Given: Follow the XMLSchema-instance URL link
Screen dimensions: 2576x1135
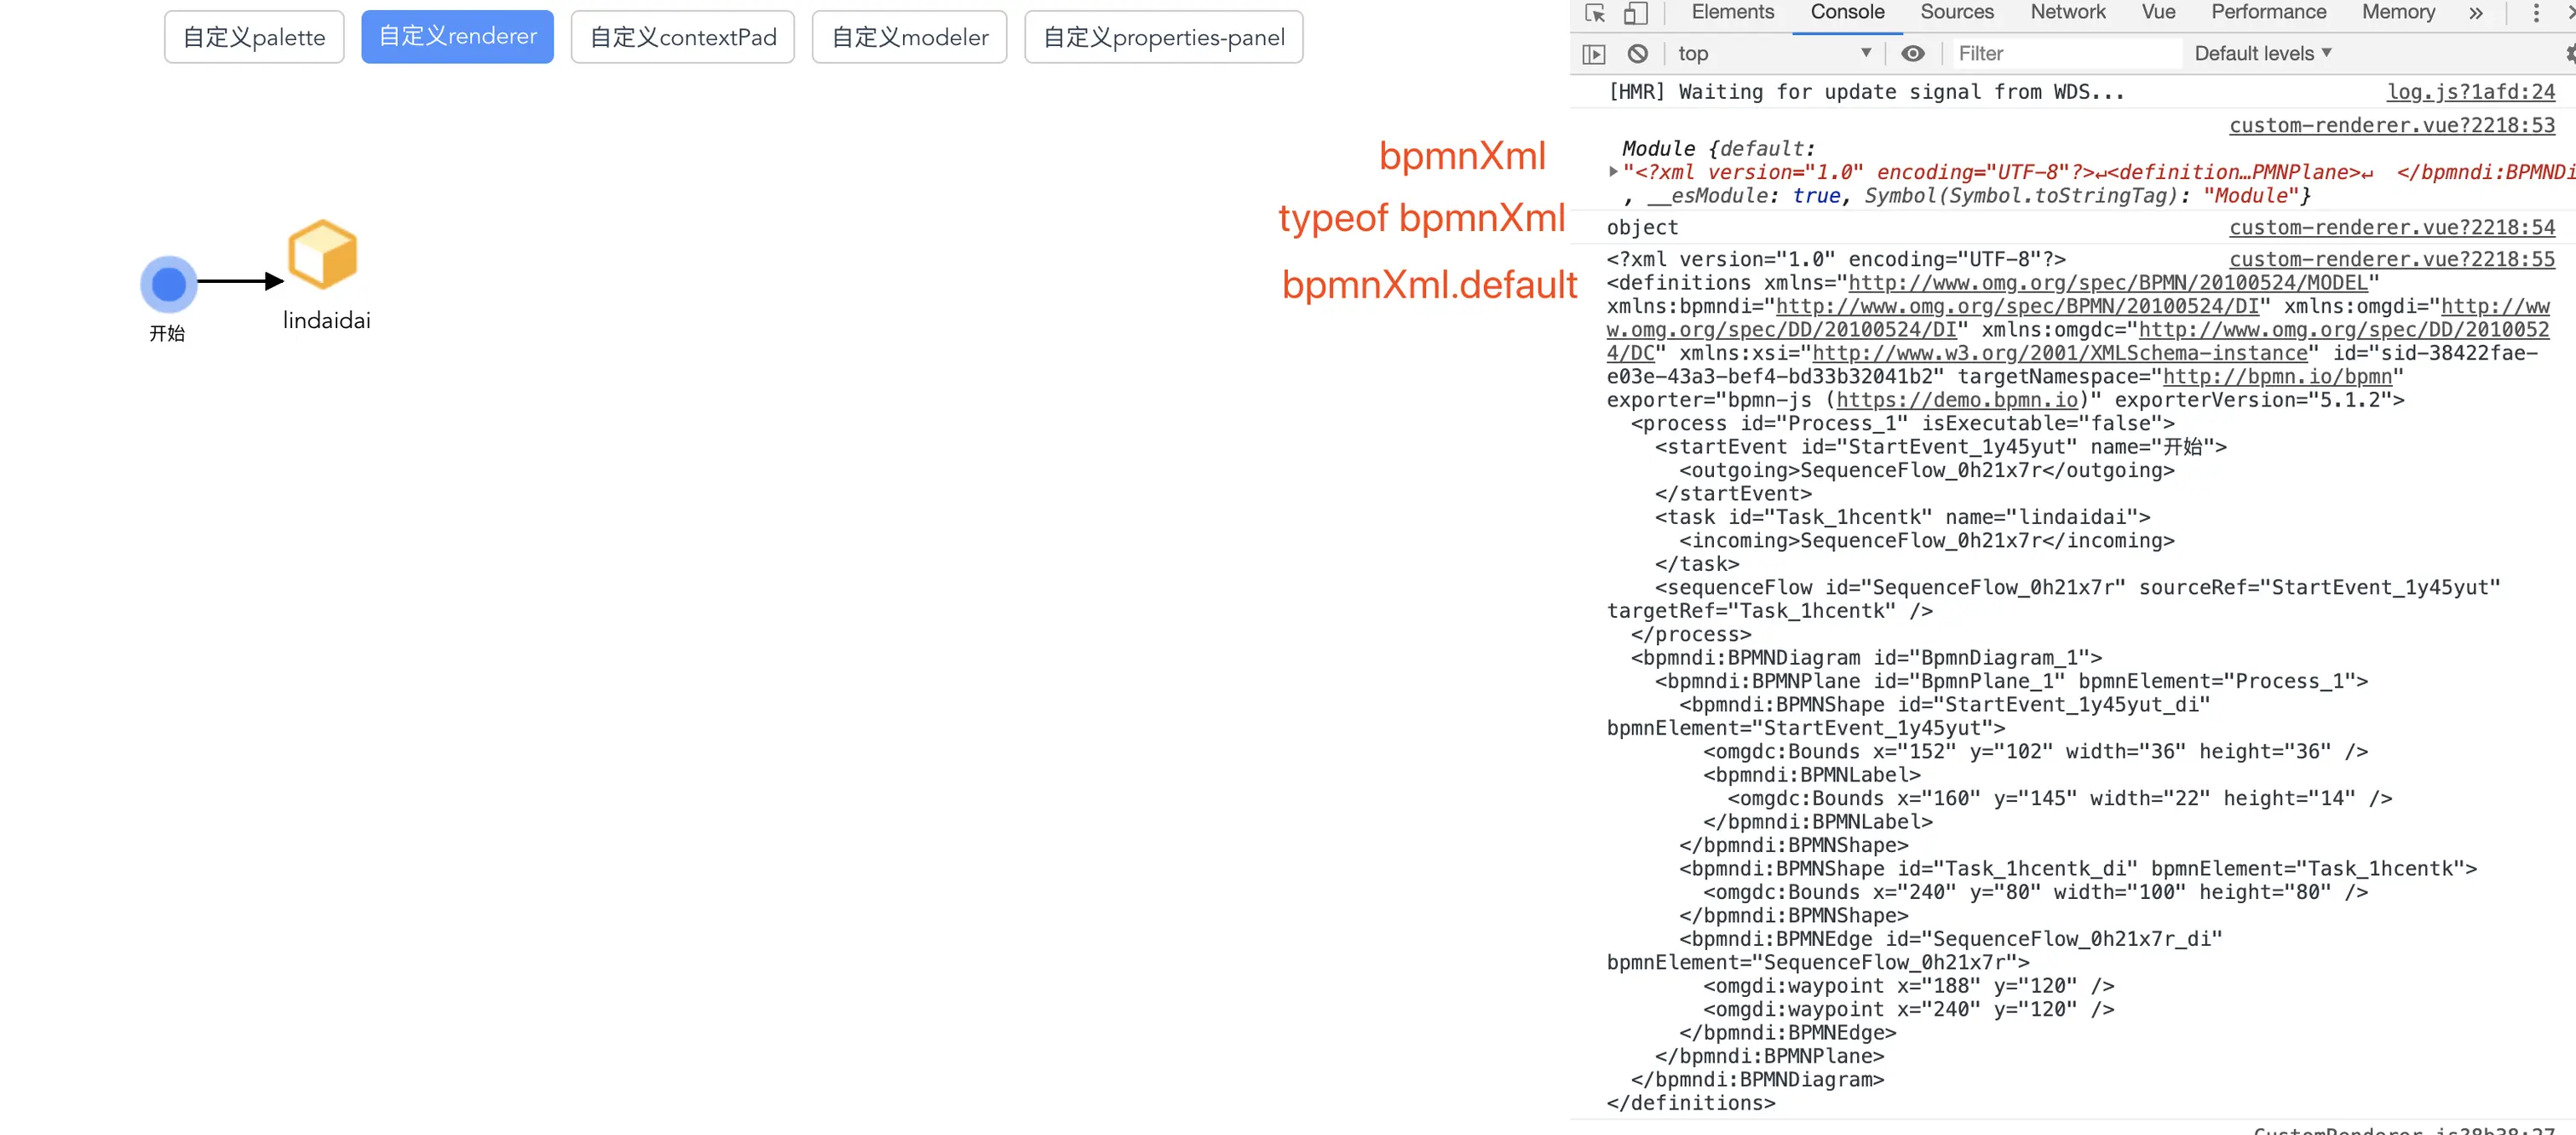Looking at the screenshot, I should [x=2060, y=354].
